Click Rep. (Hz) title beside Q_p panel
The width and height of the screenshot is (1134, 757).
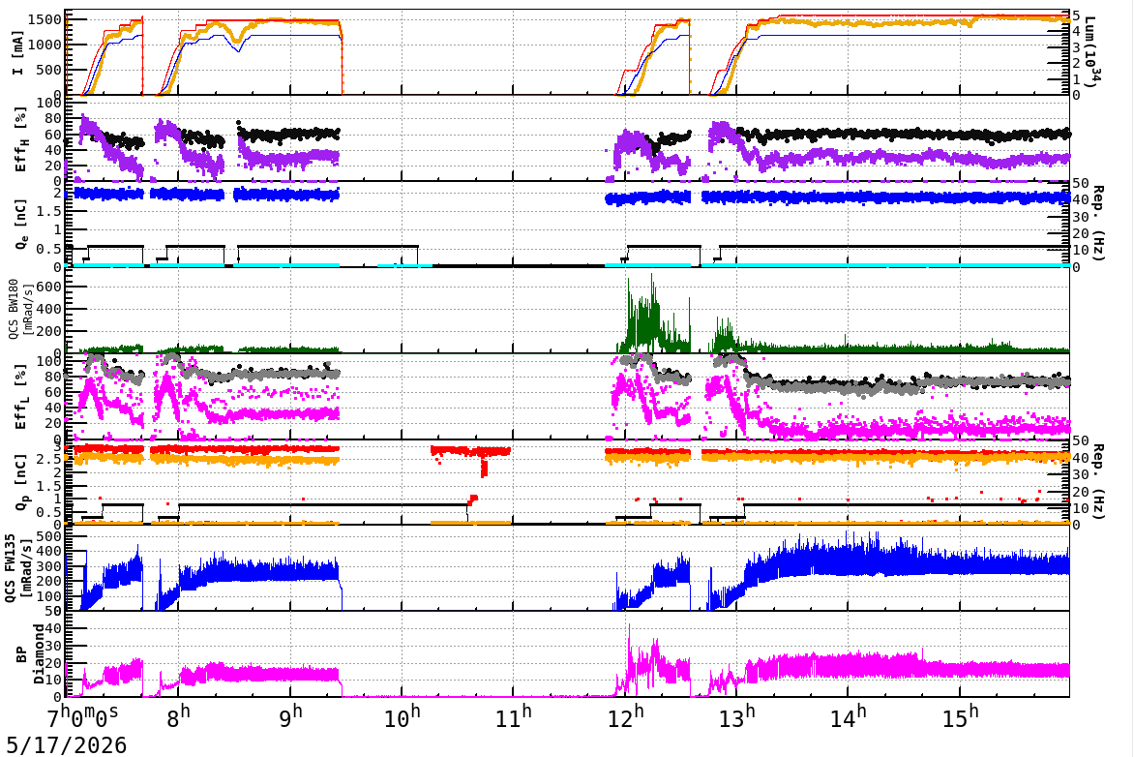tap(1097, 481)
